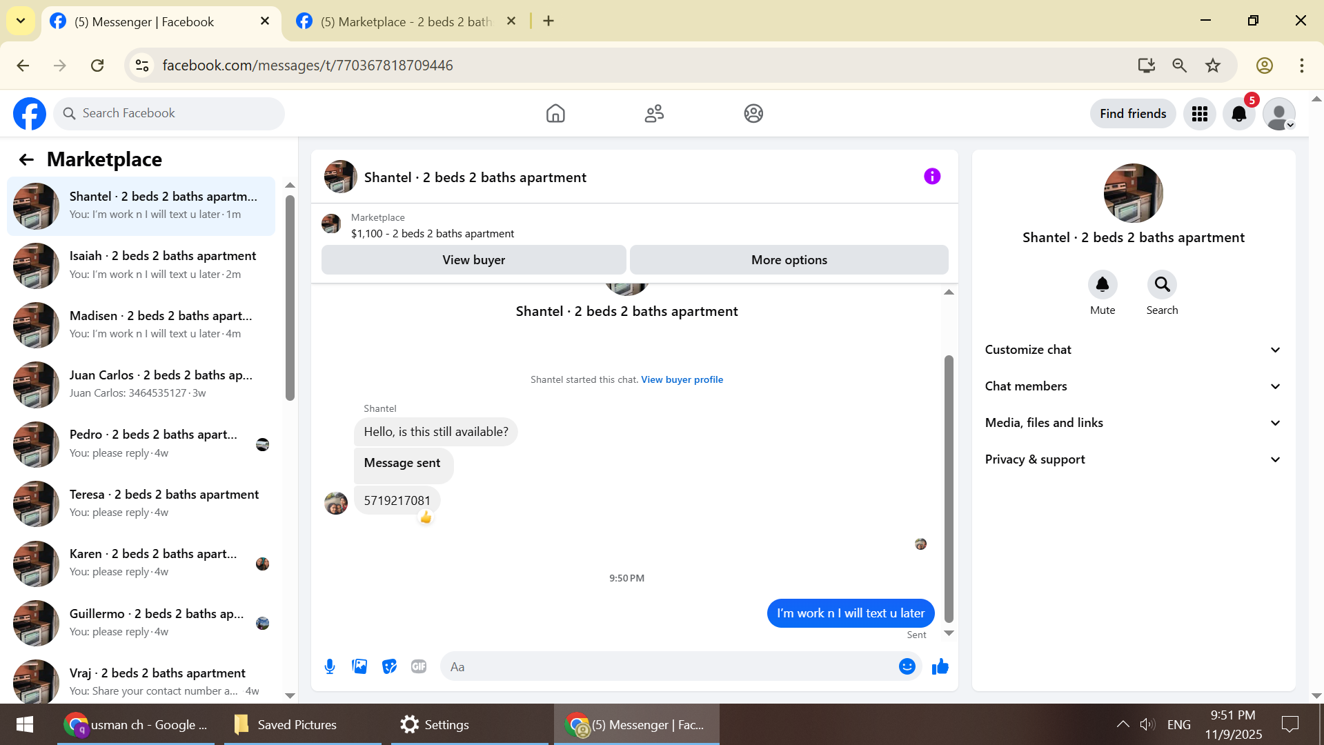
Task: Switch to the Messenger | Facebook tab
Action: tap(161, 22)
